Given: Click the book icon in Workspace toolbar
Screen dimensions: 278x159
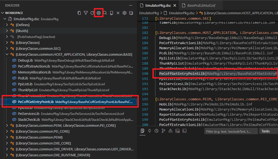Looking at the screenshot, I should 112,13.
